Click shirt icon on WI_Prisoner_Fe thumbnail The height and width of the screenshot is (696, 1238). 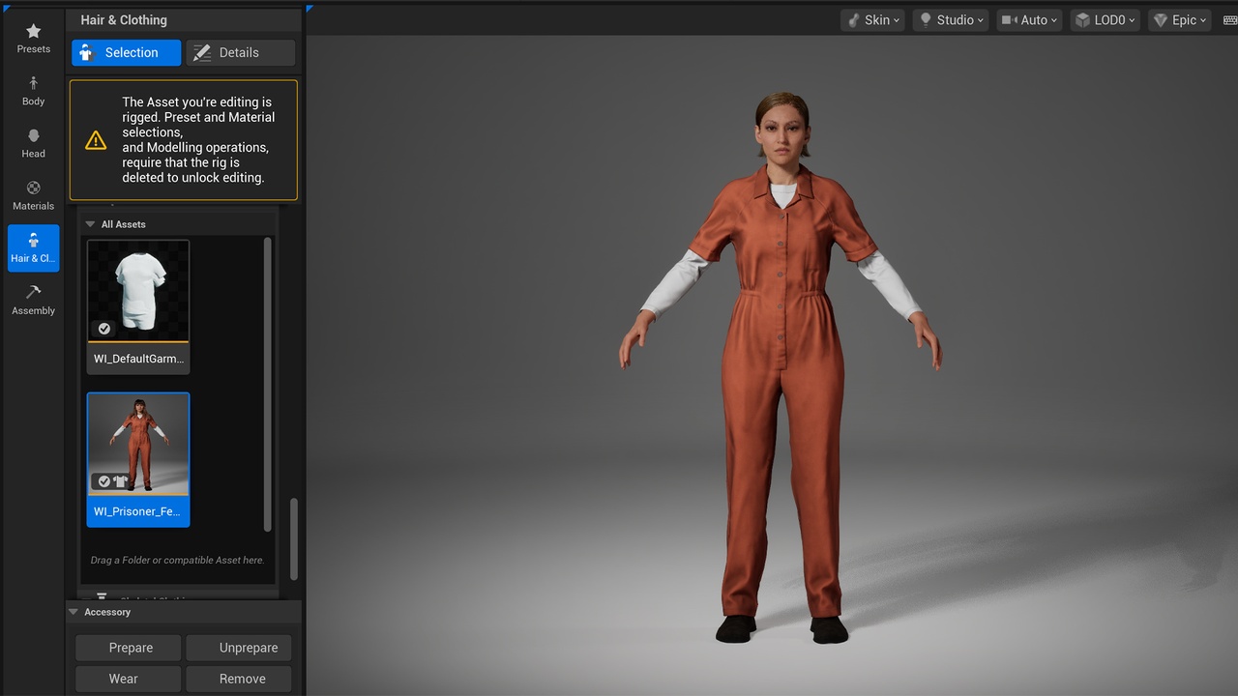click(x=120, y=481)
